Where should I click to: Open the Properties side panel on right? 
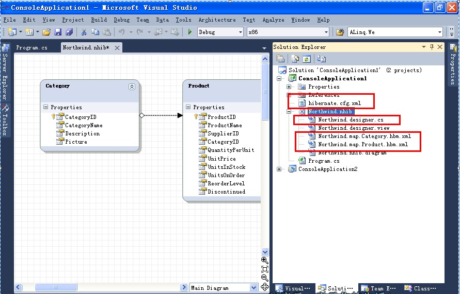(453, 64)
